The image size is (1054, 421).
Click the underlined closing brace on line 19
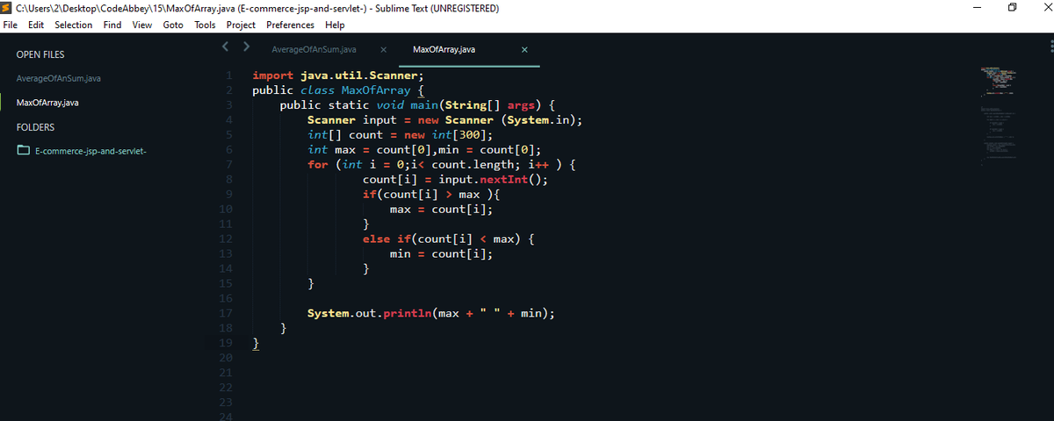pos(256,344)
